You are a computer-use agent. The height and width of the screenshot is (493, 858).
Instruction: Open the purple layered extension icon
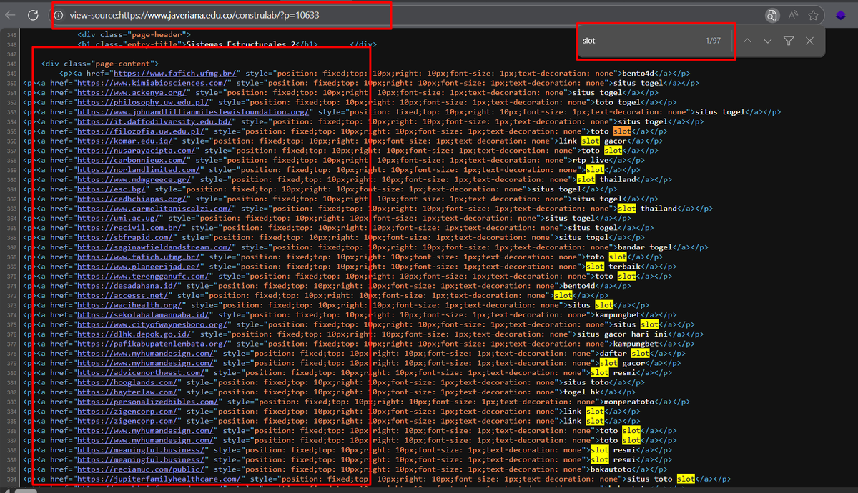coord(841,15)
